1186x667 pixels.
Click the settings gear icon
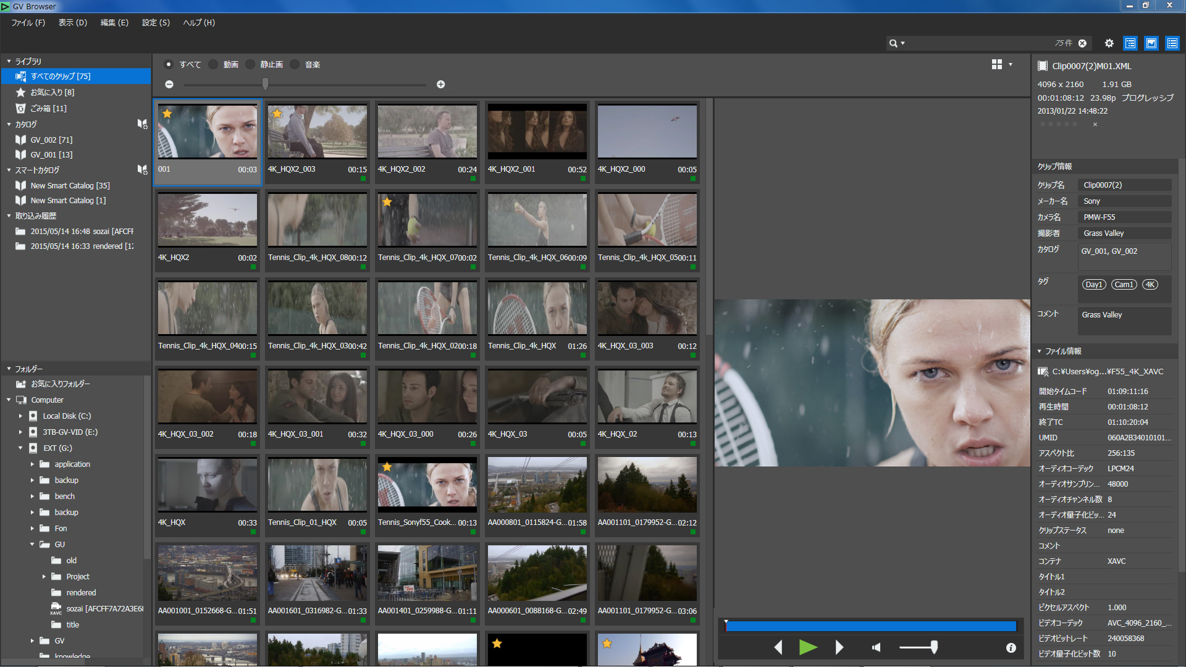tap(1109, 43)
